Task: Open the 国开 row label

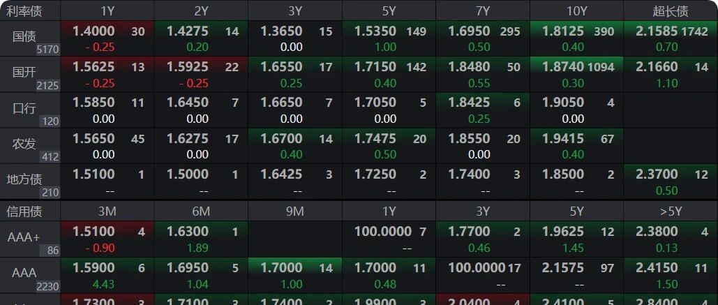Action: tap(24, 73)
